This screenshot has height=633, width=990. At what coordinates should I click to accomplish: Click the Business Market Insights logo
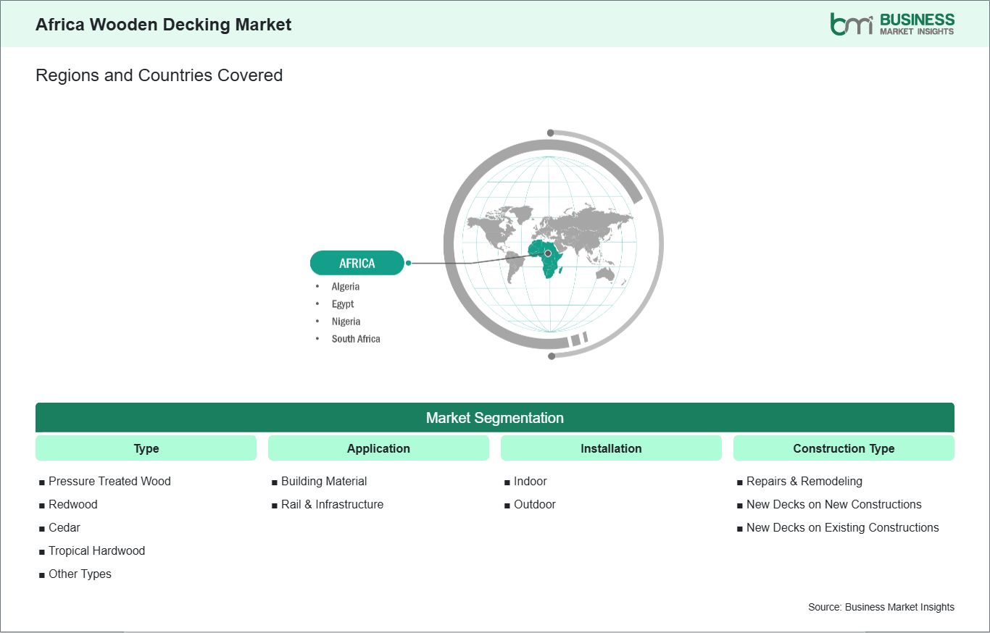[x=892, y=24]
